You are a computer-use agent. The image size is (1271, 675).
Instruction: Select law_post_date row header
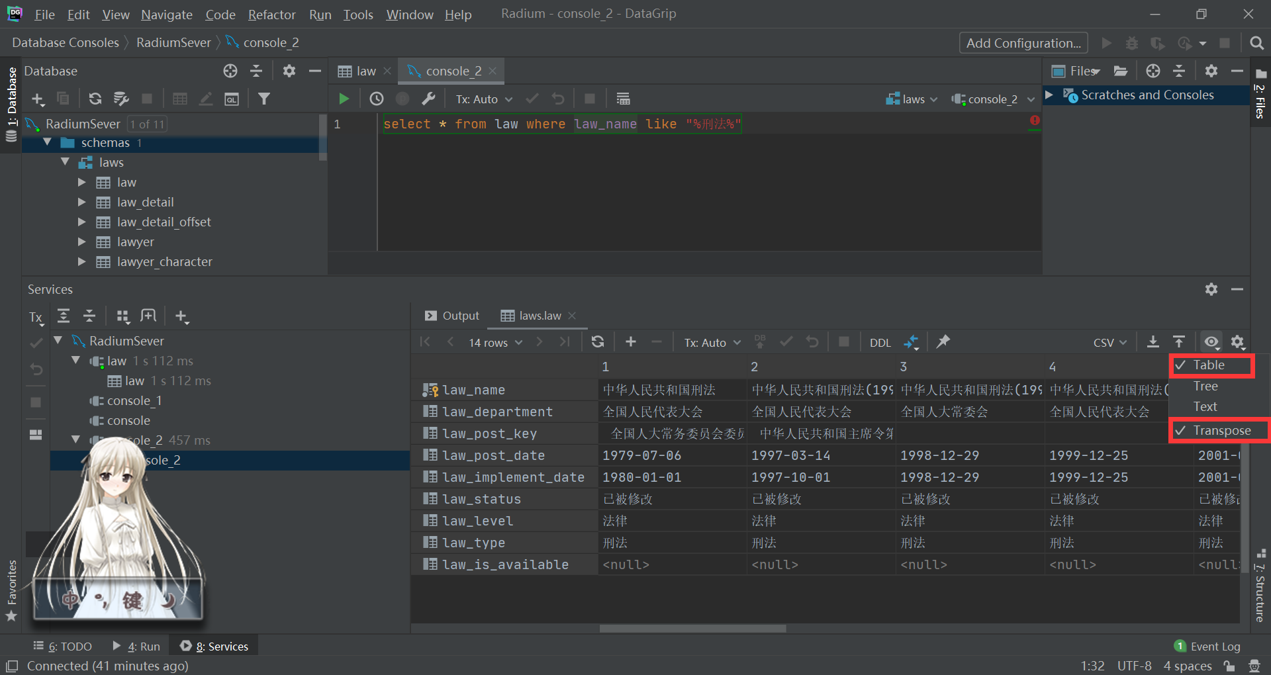coord(504,455)
